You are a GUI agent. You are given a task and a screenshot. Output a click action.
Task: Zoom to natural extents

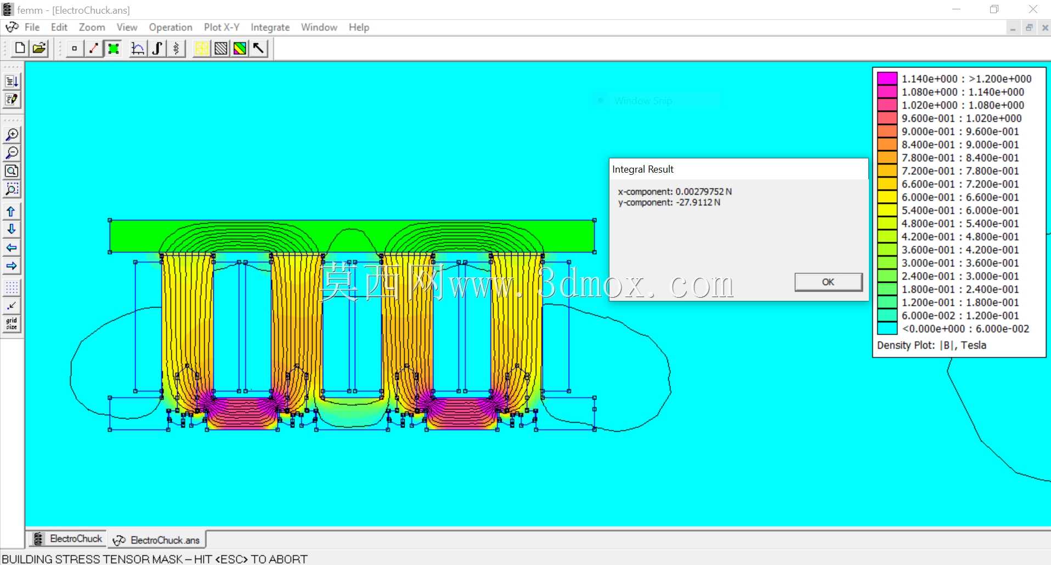[x=12, y=171]
